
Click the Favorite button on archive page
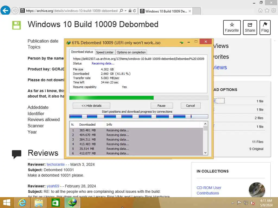[x=232, y=27]
